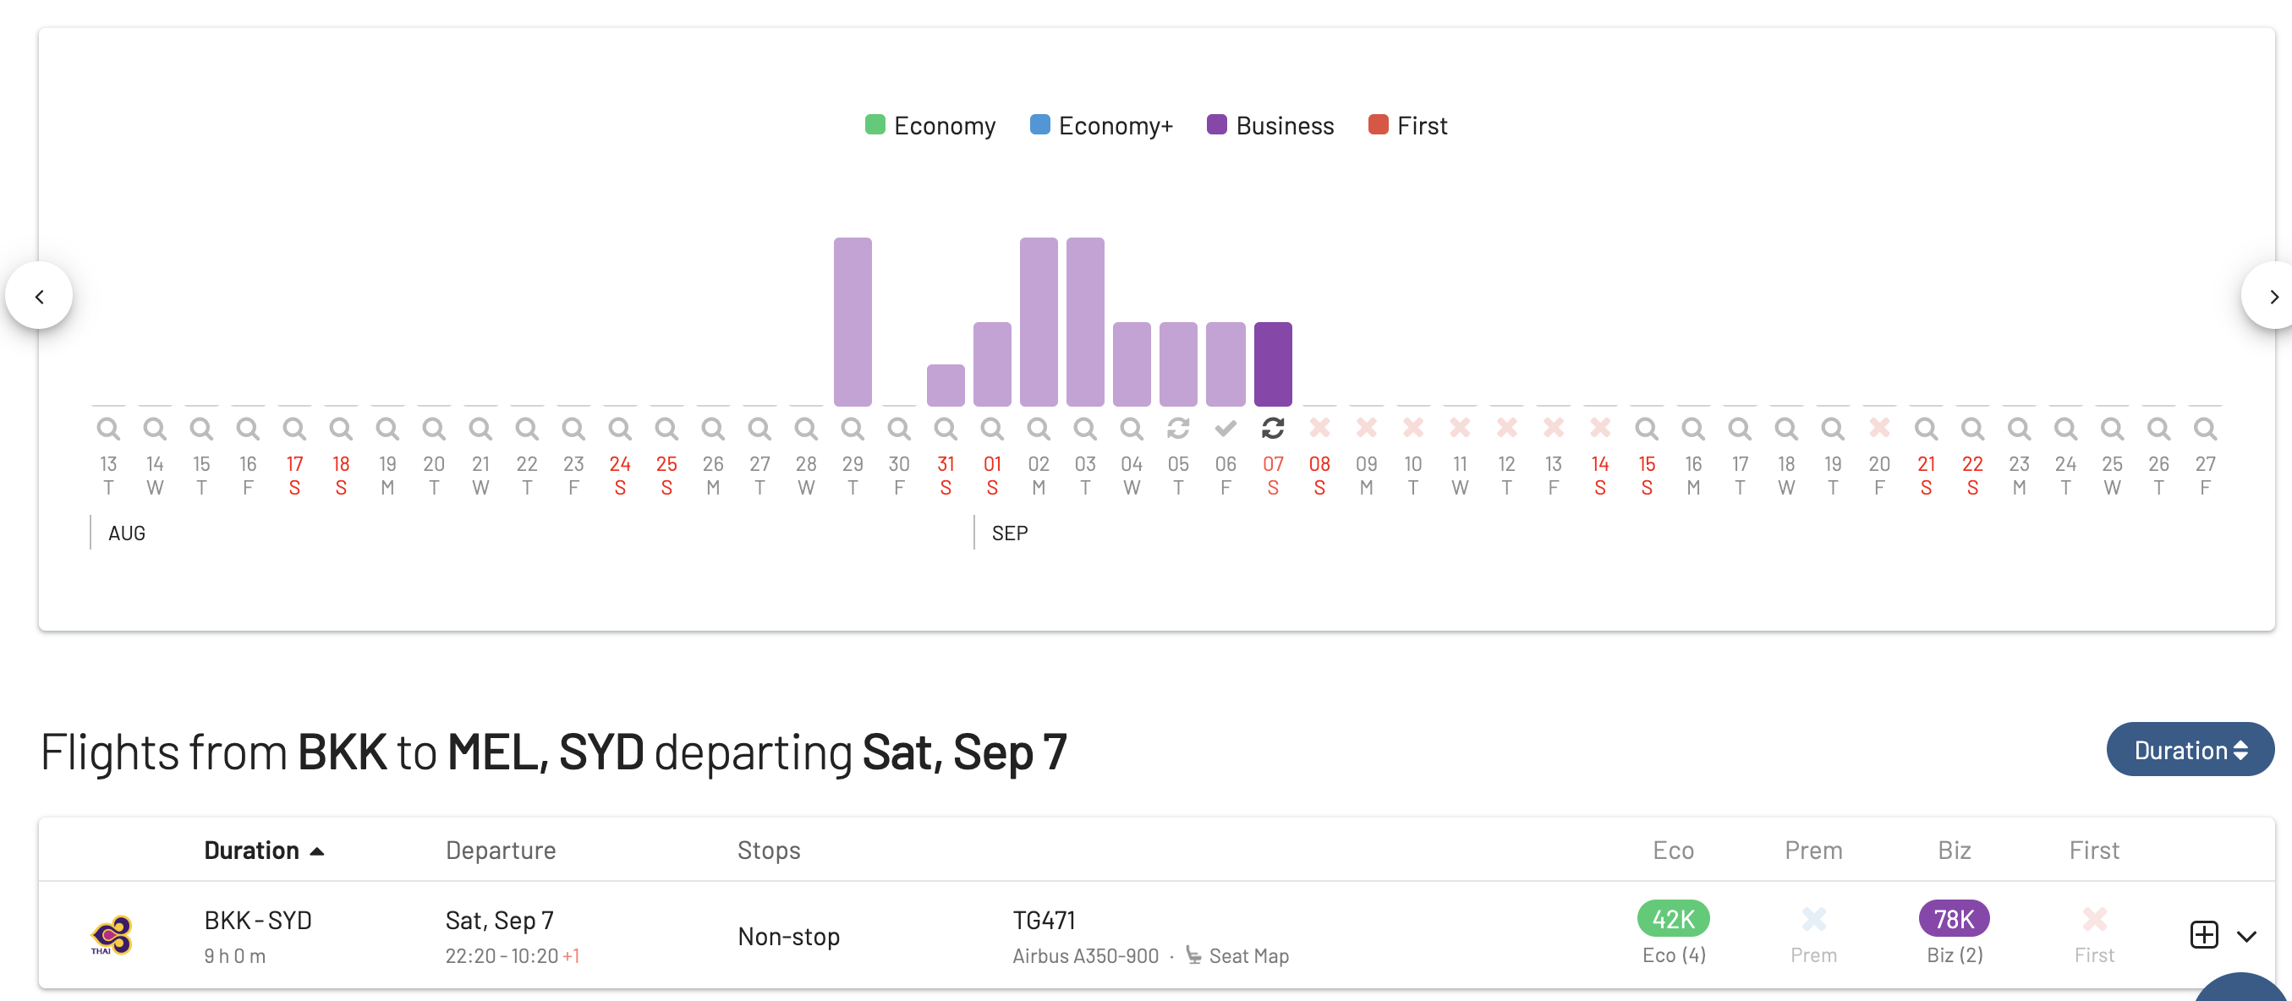2292x1001 pixels.
Task: Click the search icon for Sep 27
Action: (2205, 429)
